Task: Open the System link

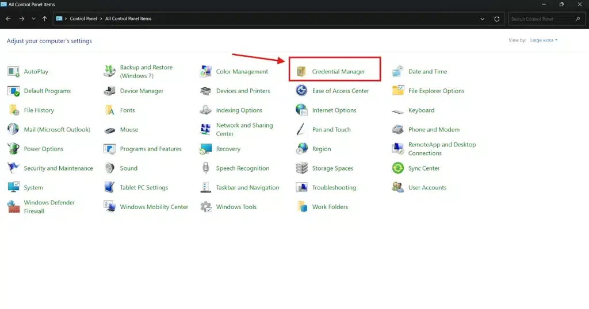Action: 33,187
